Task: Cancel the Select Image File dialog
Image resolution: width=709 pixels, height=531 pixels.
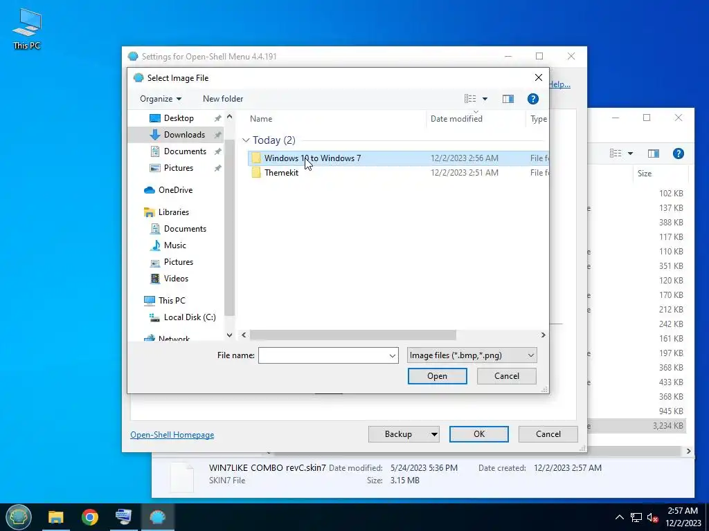Action: [x=506, y=376]
